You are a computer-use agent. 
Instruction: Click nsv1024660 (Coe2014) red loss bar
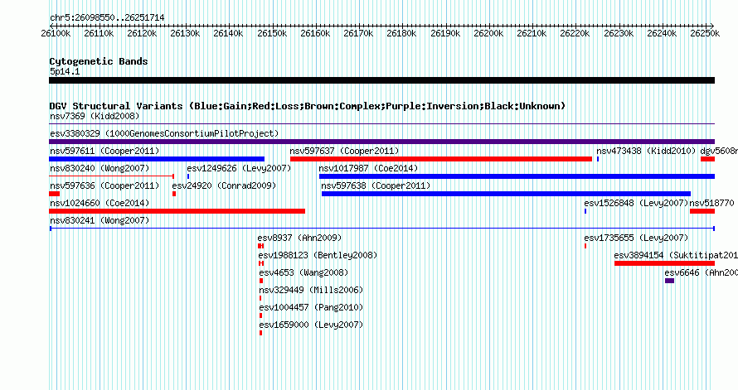pyautogui.click(x=177, y=211)
